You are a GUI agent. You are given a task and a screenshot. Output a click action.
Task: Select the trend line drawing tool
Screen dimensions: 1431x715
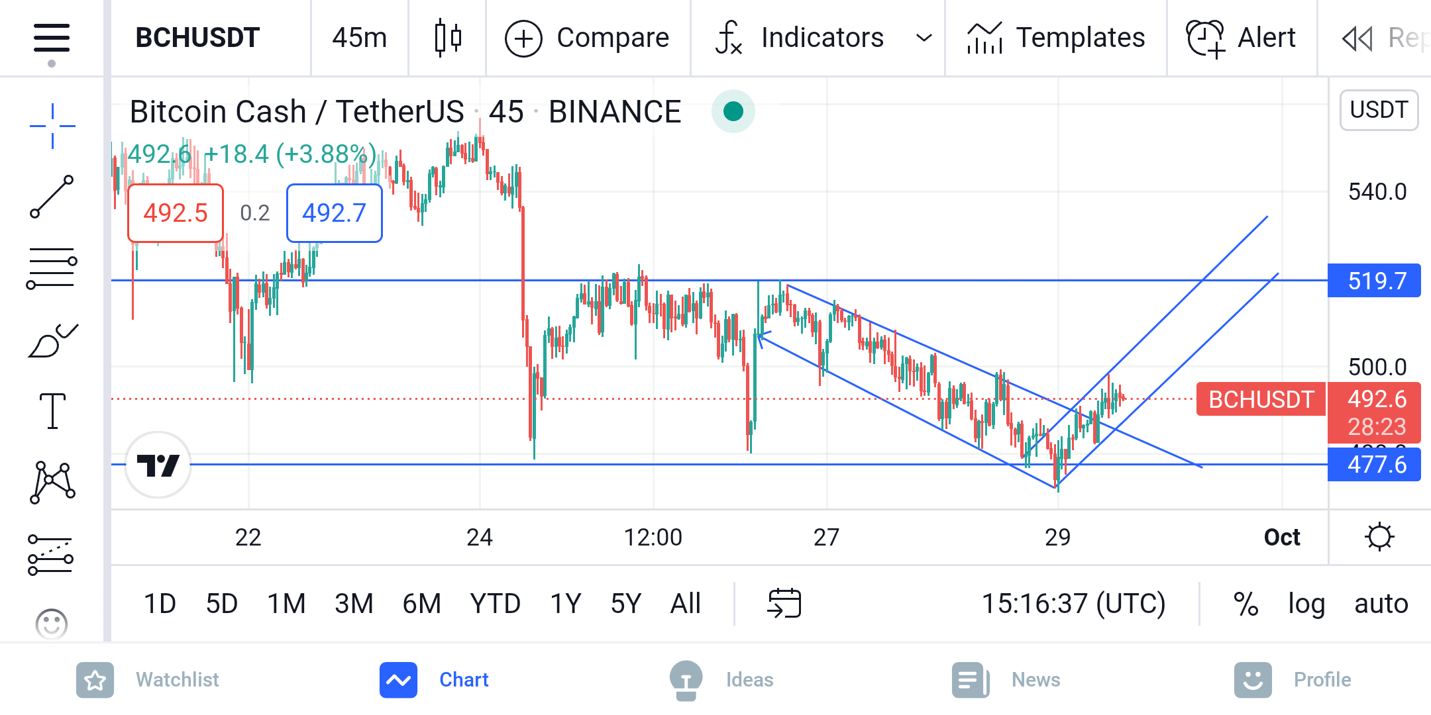click(x=52, y=197)
